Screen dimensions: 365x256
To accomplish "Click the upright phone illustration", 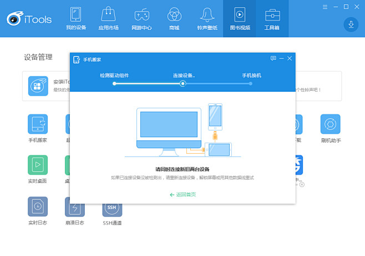I will [x=215, y=117].
